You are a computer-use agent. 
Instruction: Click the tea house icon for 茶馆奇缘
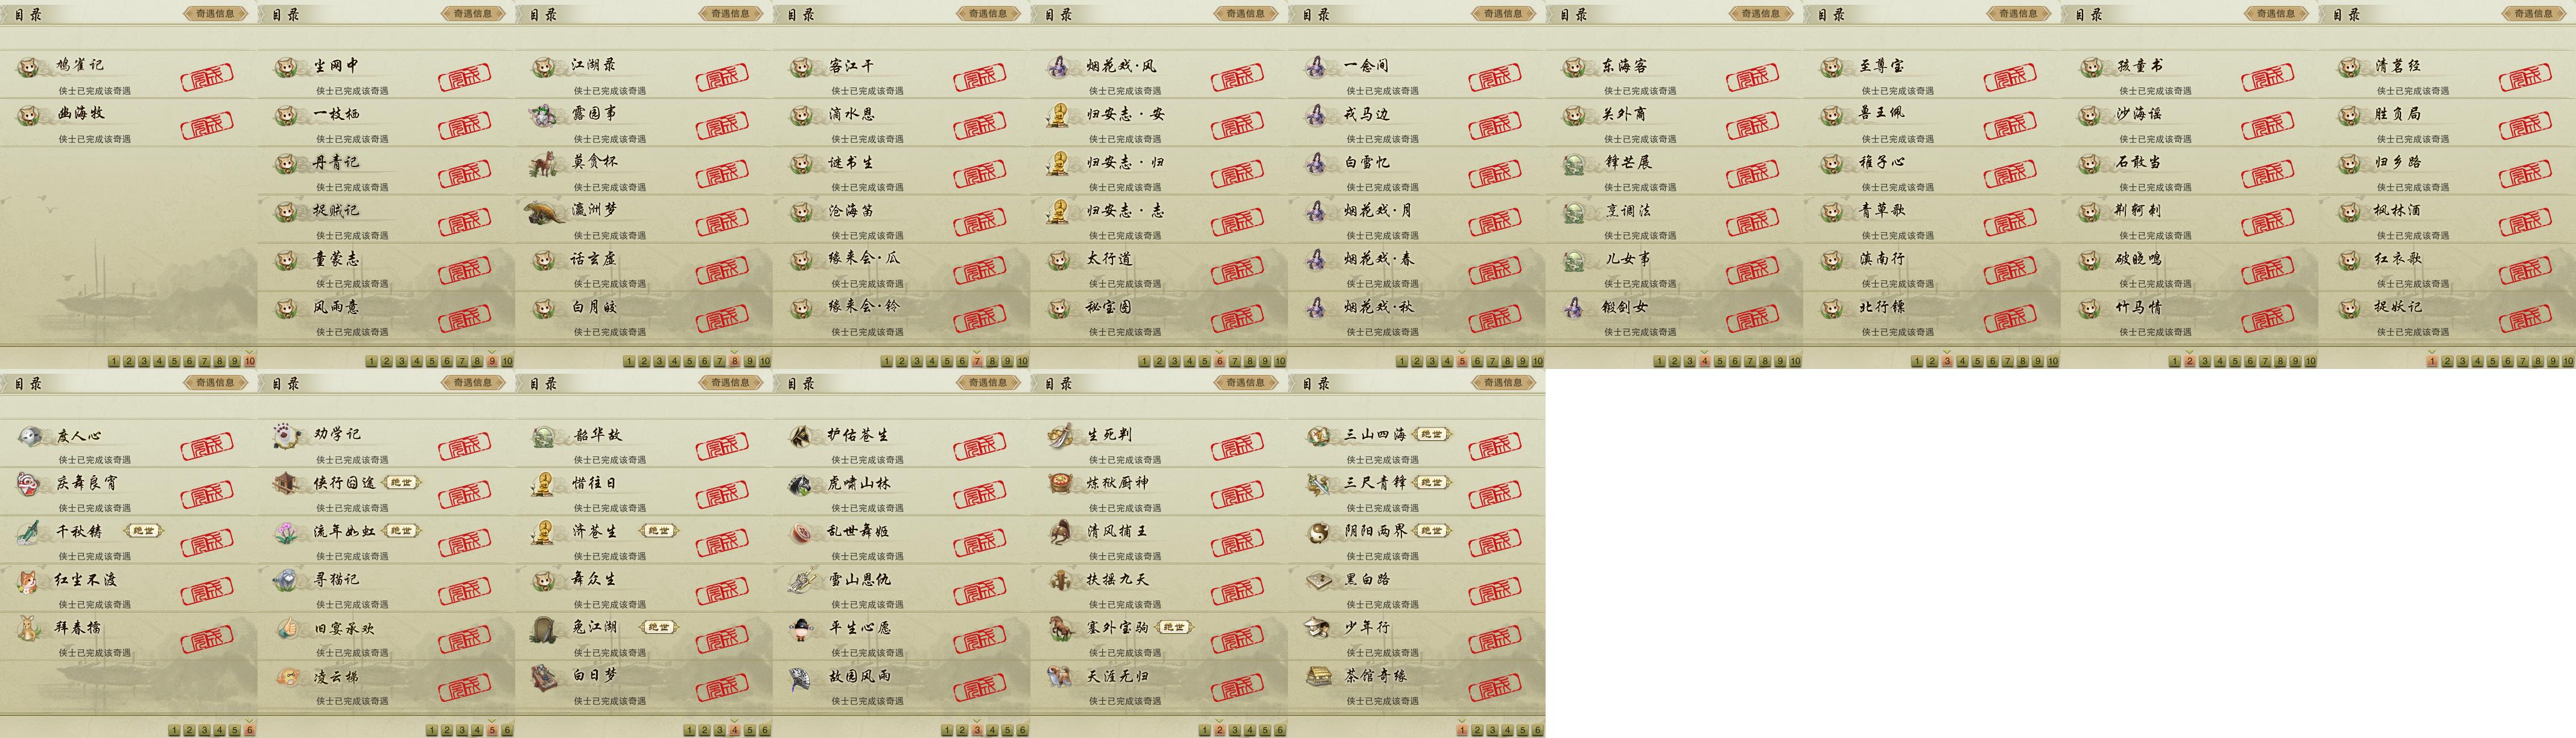click(x=1317, y=677)
